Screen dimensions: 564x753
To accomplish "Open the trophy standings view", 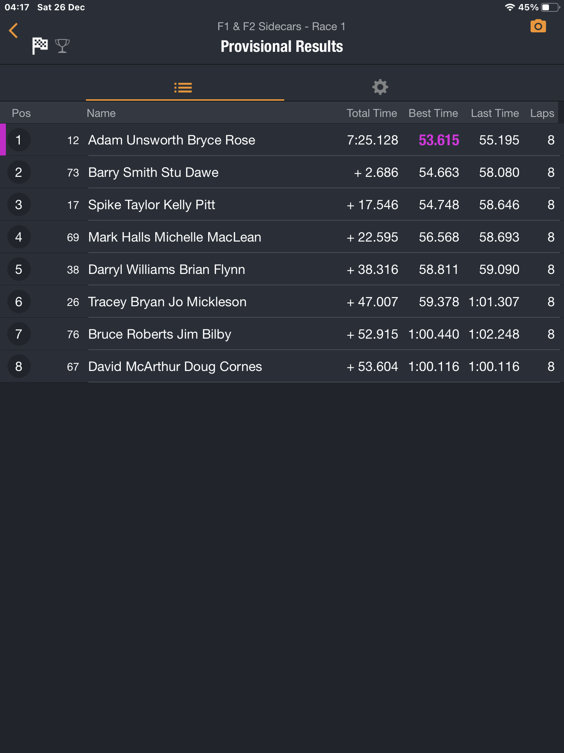I will point(62,46).
